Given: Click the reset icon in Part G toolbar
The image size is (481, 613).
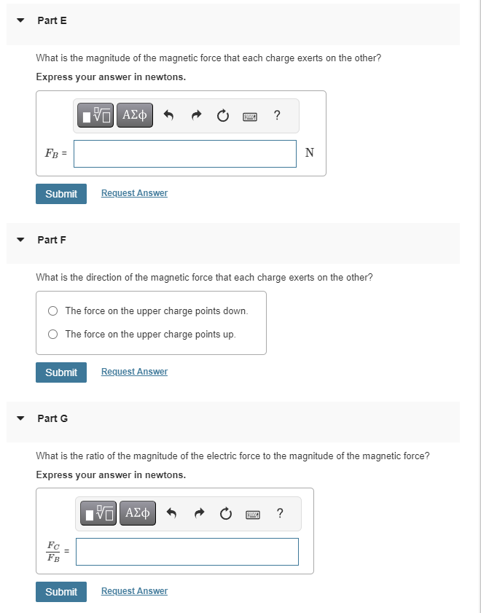Looking at the screenshot, I should pyautogui.click(x=225, y=512).
